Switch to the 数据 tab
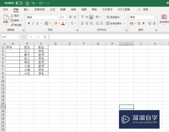169x132 pixels. (63, 9)
